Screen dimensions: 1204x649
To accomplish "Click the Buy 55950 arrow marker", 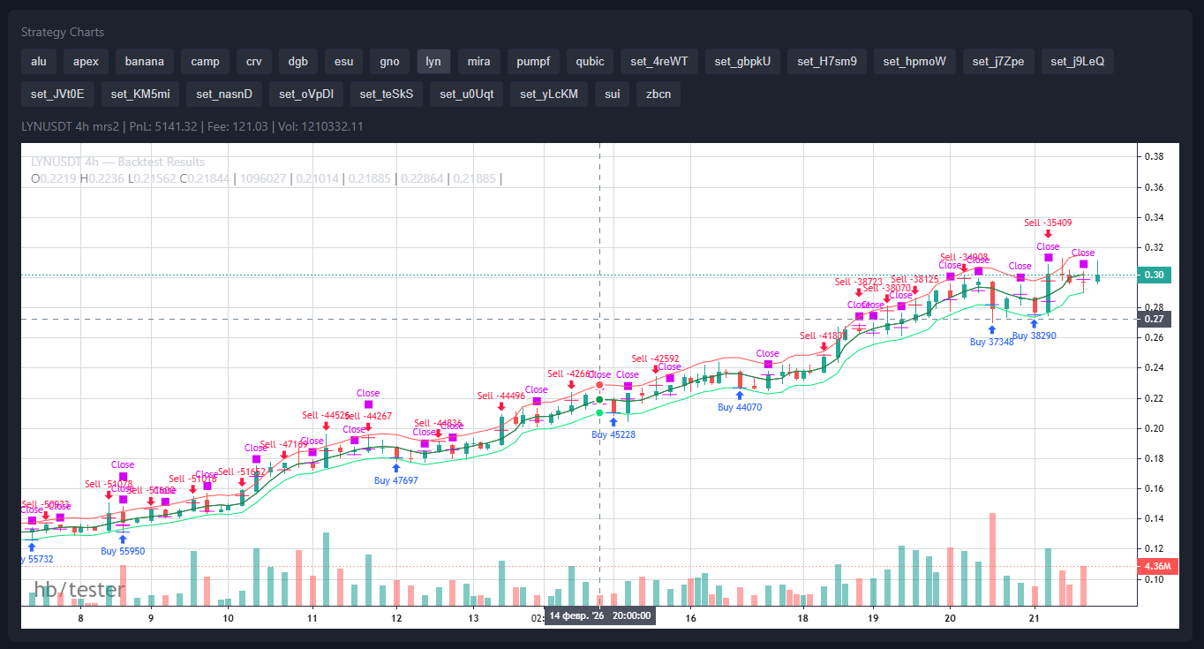I will (122, 538).
